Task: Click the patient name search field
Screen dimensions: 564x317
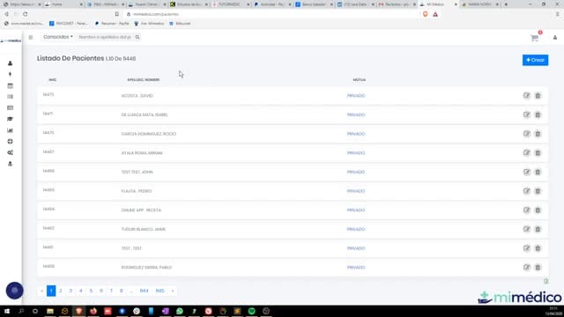Action: tap(105, 37)
